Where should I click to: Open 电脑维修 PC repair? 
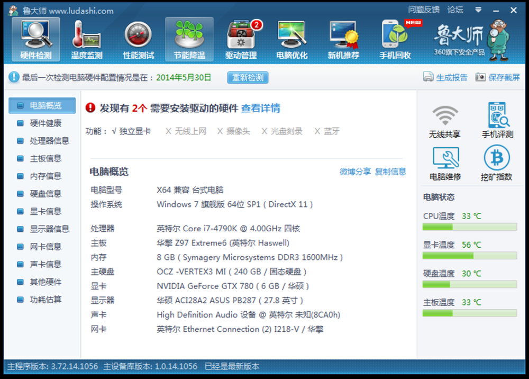(x=445, y=164)
